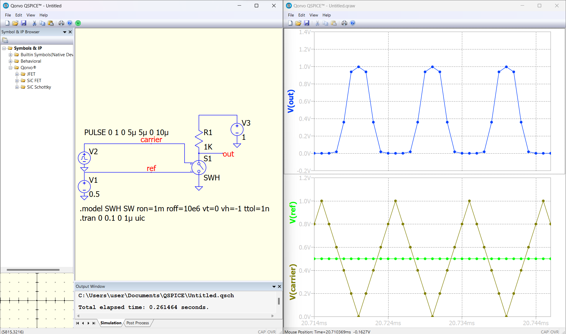Click the Output Window vertical scrollbar

coord(279,301)
